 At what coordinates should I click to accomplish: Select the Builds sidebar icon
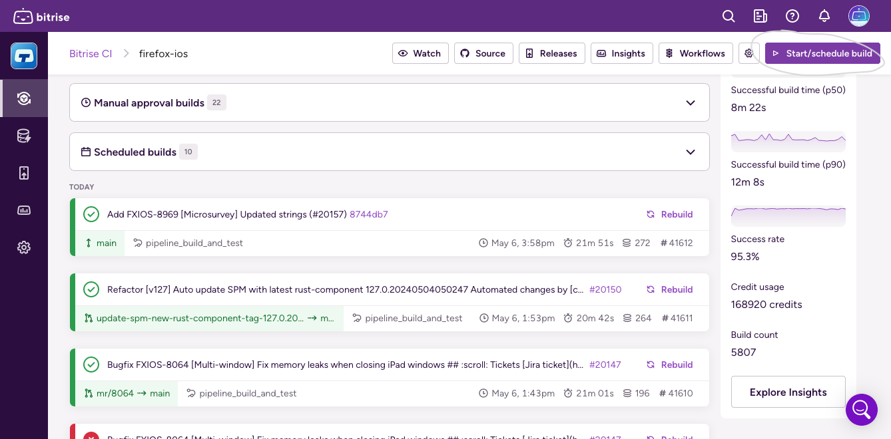[24, 98]
